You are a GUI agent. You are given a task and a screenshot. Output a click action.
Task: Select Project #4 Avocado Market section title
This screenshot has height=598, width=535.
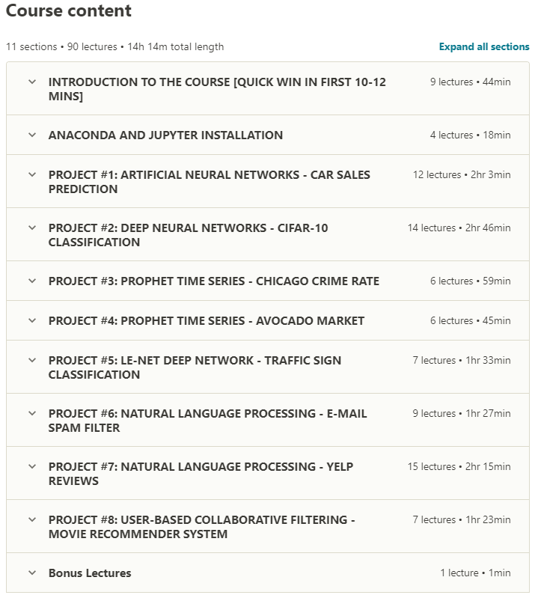click(206, 320)
